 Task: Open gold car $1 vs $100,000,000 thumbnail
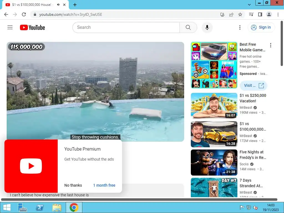click(x=214, y=134)
